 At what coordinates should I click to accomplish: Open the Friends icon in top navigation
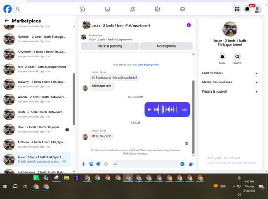tap(132, 9)
